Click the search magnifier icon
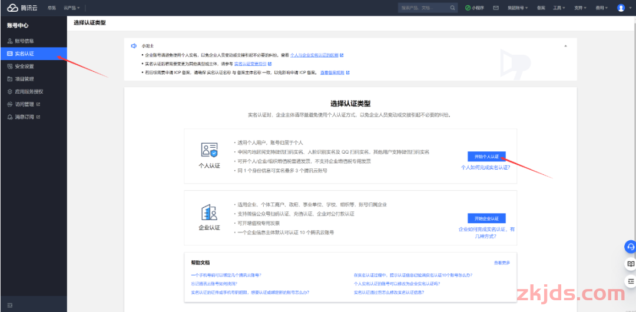636x312 pixels. point(453,8)
